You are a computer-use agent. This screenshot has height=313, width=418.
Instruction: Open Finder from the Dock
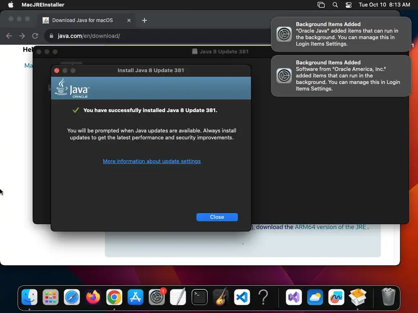[x=29, y=297]
